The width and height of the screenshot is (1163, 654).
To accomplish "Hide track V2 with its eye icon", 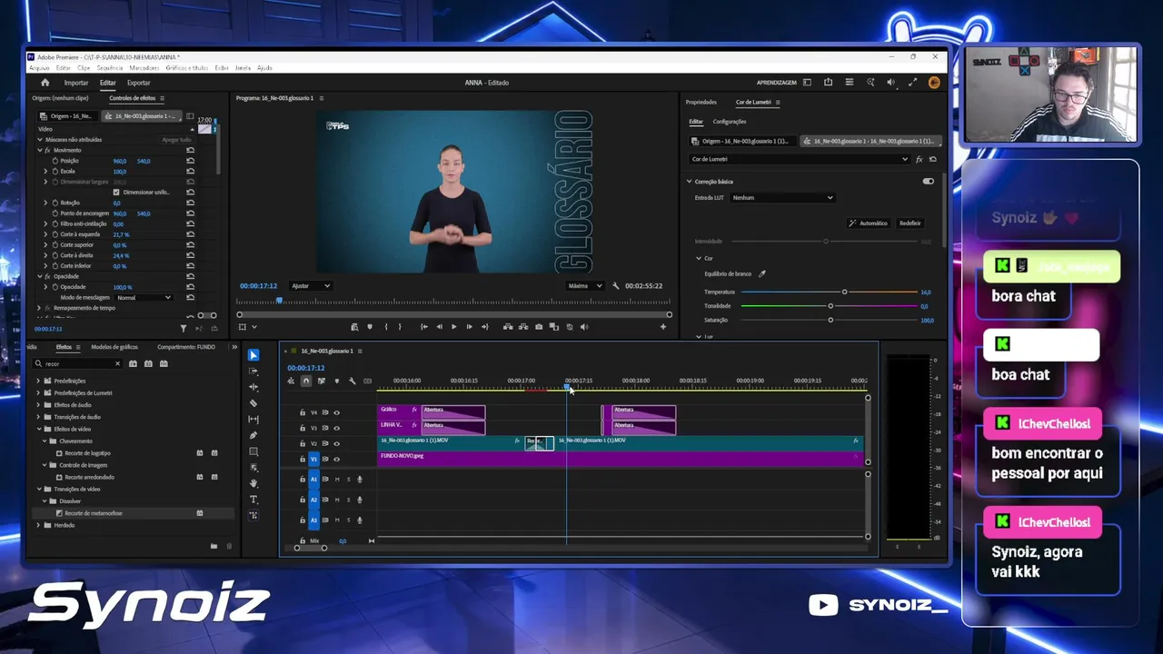I will click(x=336, y=443).
